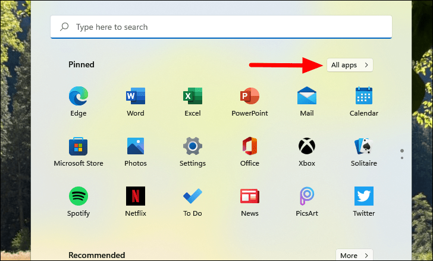
Task: Click the All apps button
Action: click(x=350, y=65)
